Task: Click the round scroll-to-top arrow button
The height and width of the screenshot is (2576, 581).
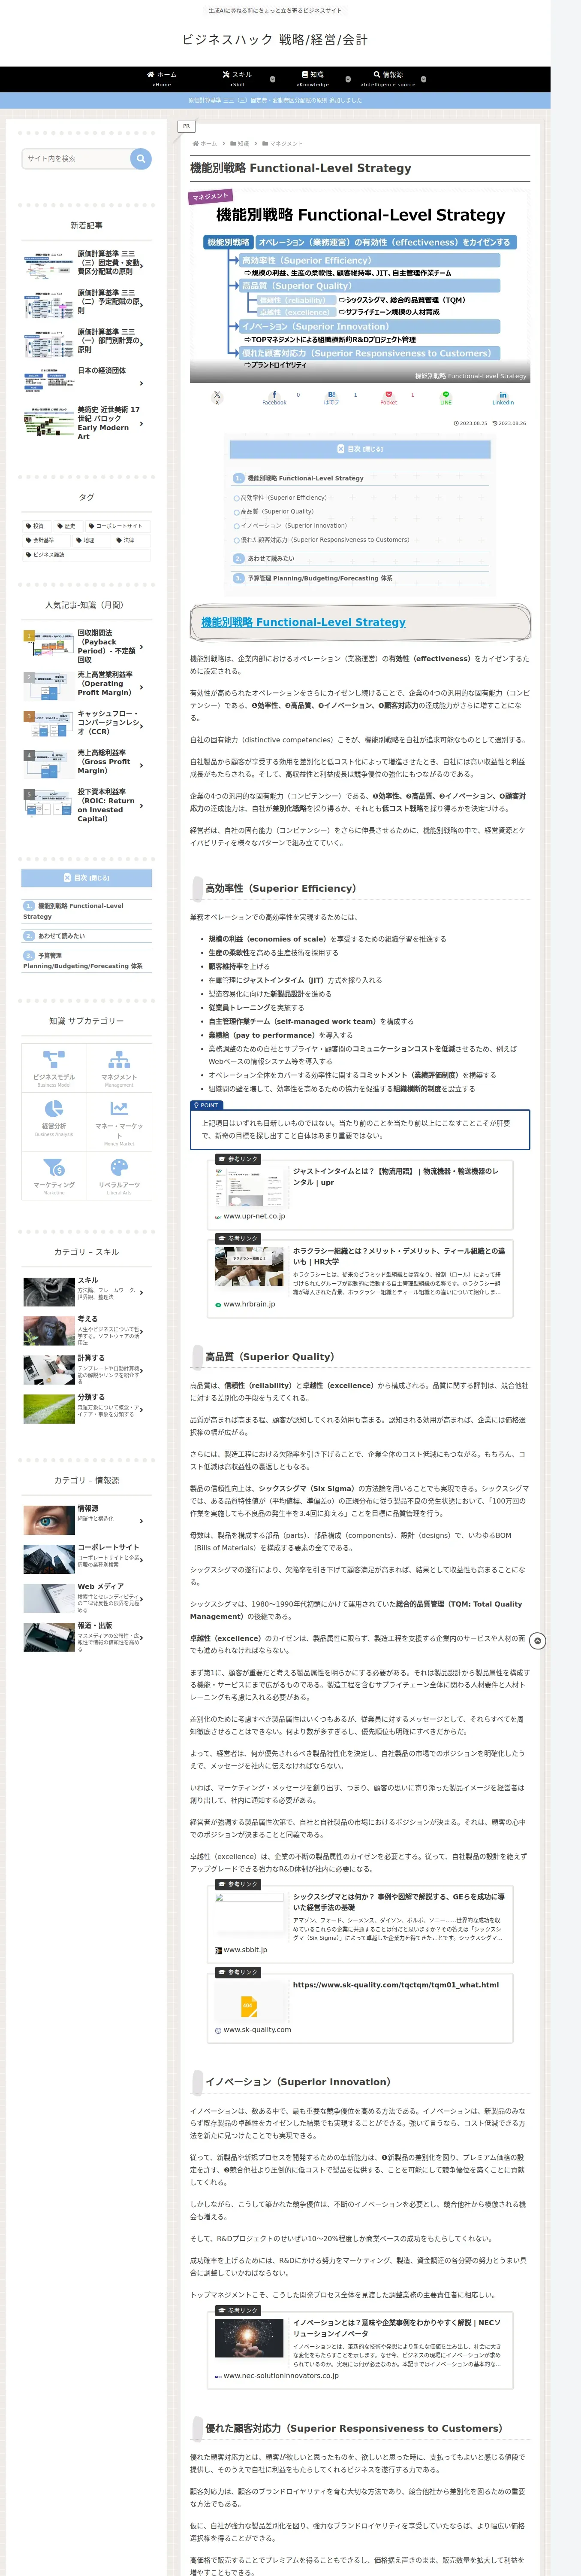Action: (538, 1641)
